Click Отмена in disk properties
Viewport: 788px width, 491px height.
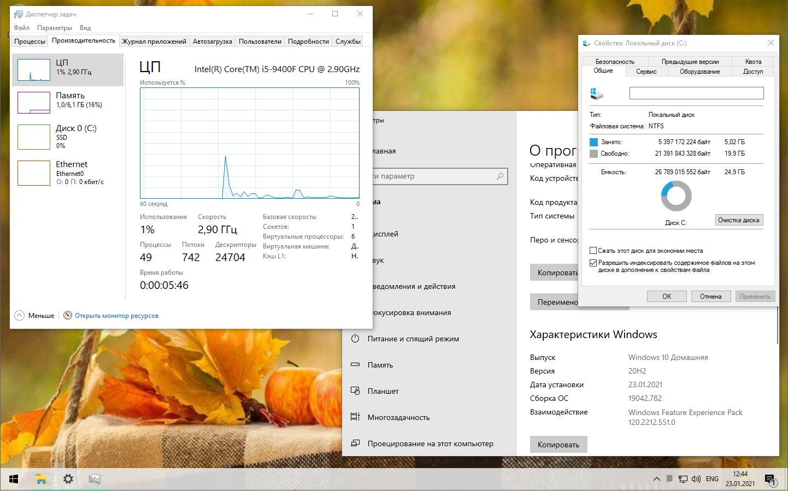click(x=711, y=297)
